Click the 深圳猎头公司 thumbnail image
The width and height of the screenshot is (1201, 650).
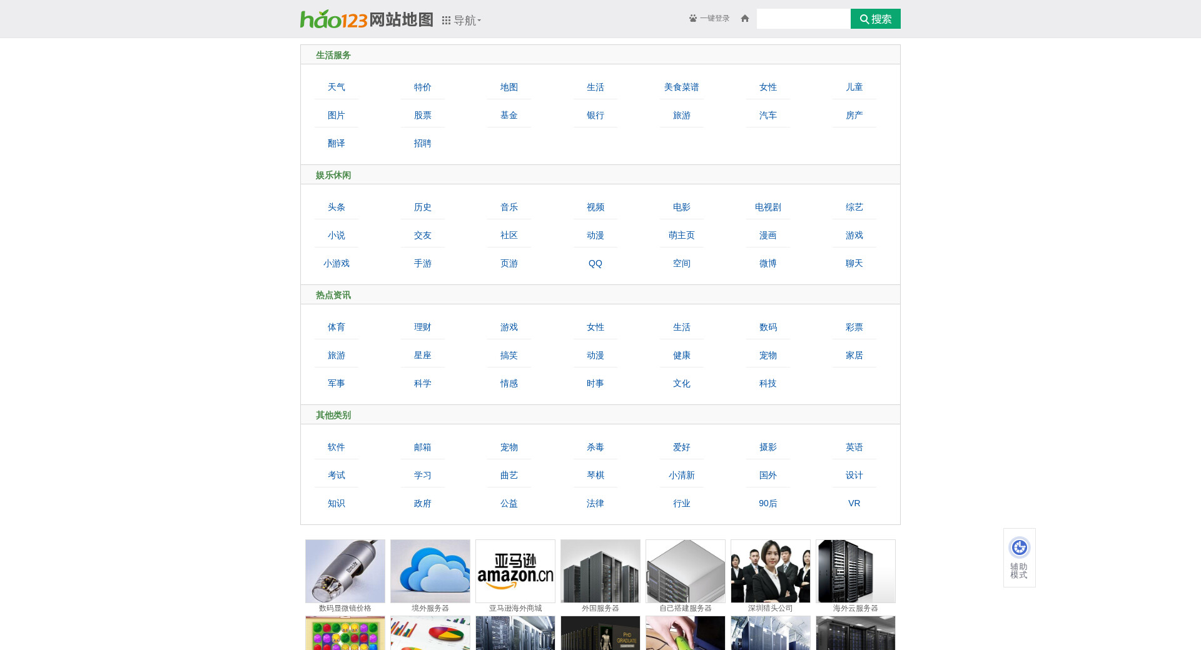point(771,571)
